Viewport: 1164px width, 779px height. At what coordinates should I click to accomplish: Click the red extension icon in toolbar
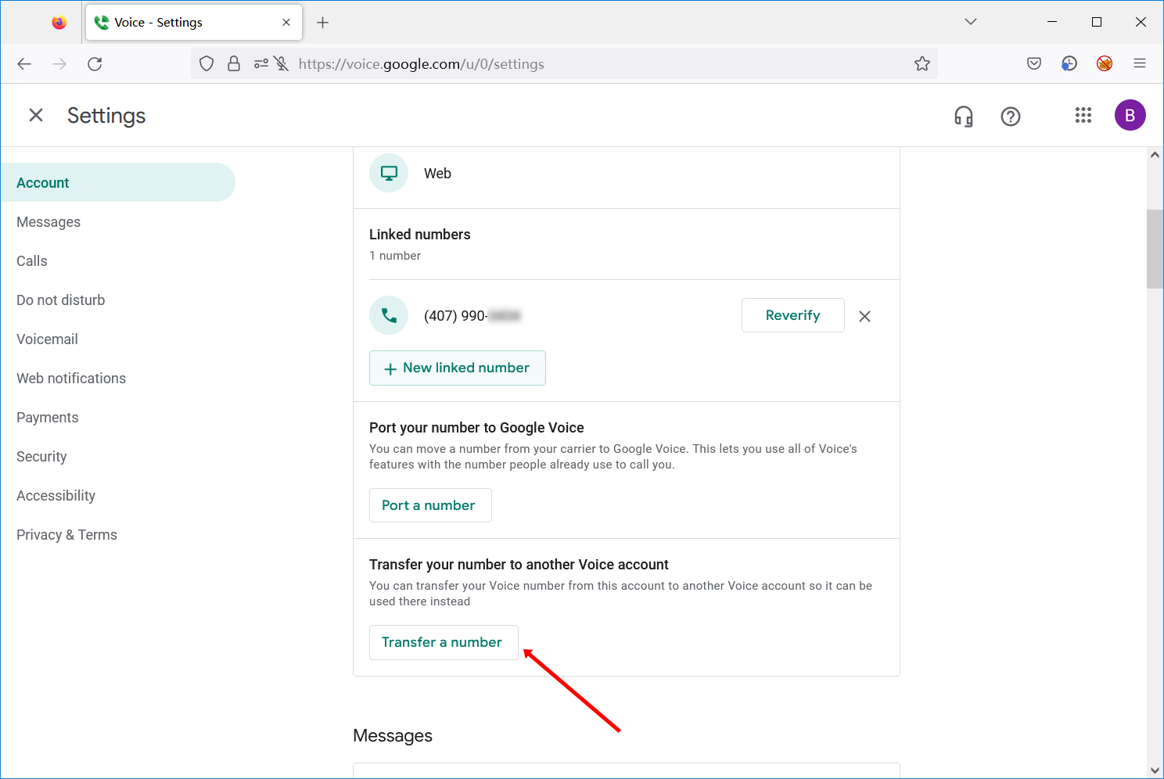pos(1105,64)
